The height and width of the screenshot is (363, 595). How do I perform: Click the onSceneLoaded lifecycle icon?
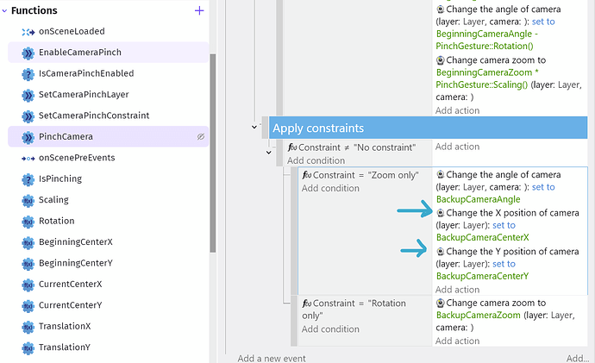point(28,31)
